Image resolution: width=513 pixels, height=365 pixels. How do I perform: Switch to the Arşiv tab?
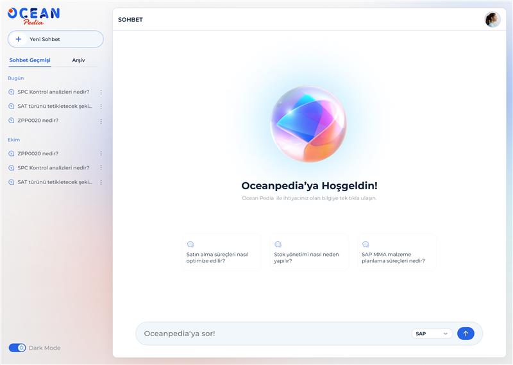point(78,60)
